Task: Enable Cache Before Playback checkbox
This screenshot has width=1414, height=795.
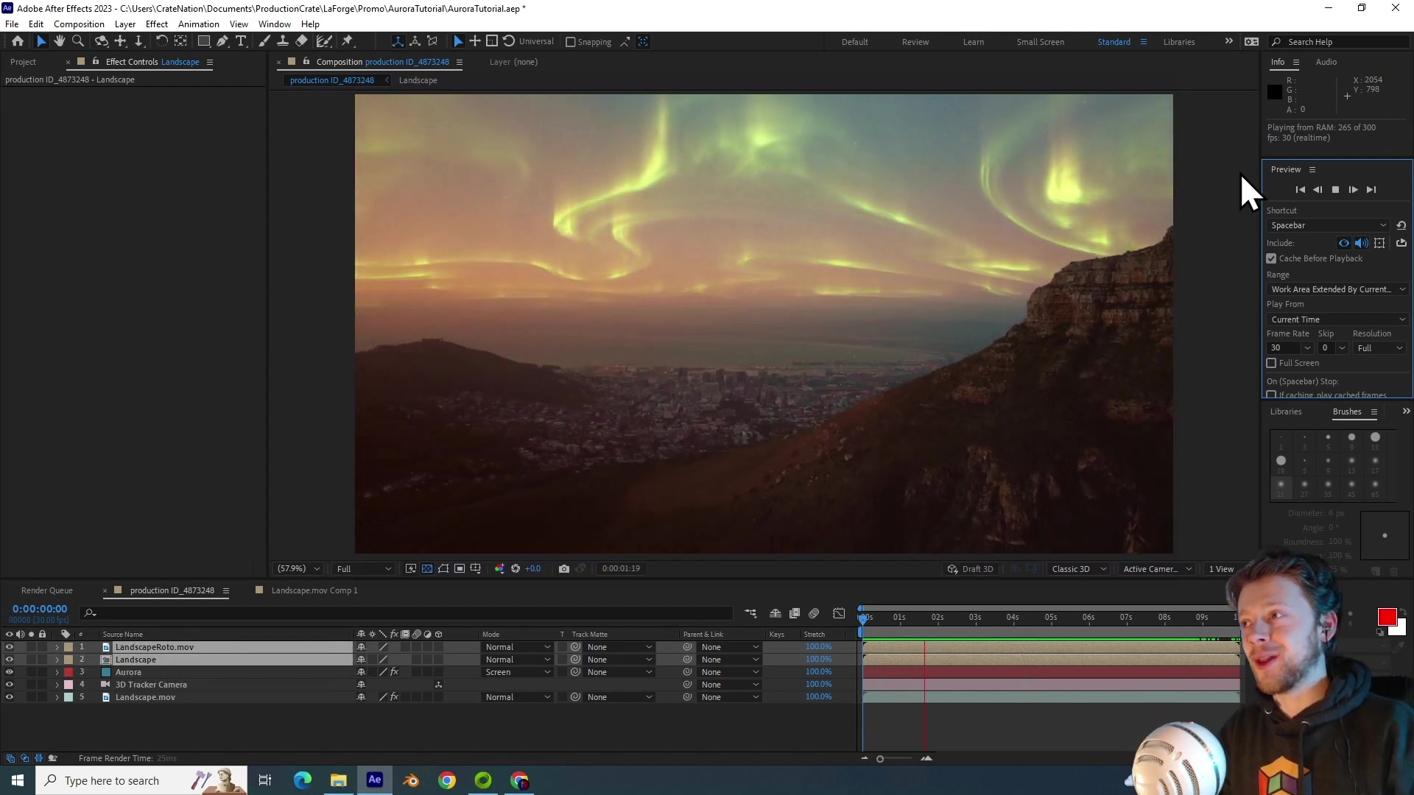Action: click(1271, 258)
